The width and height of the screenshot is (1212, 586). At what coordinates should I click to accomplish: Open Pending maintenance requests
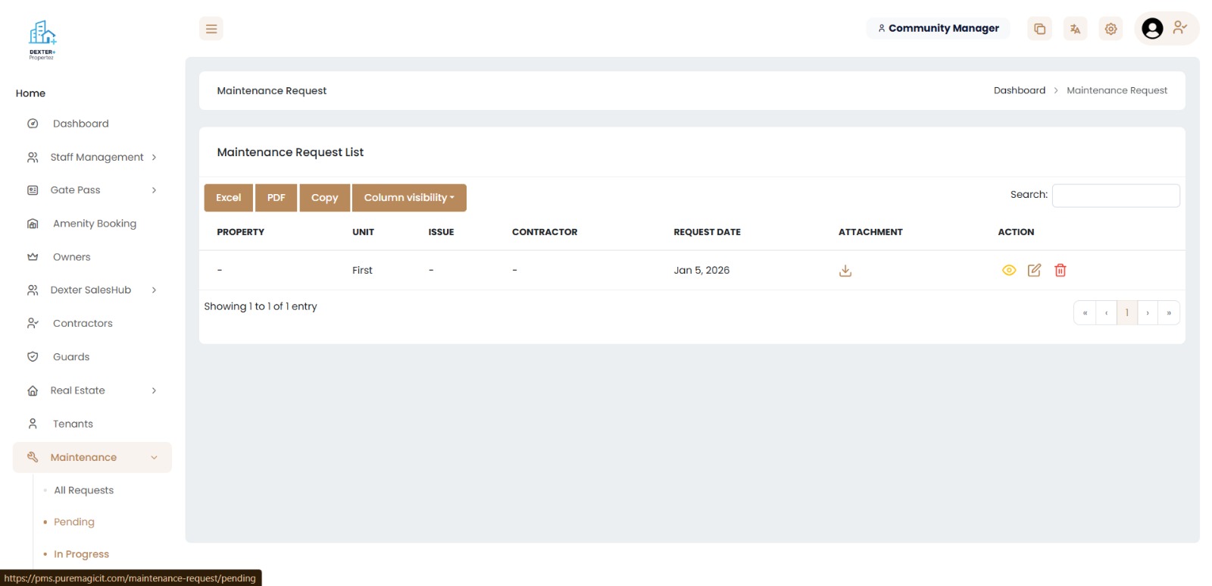(x=74, y=522)
